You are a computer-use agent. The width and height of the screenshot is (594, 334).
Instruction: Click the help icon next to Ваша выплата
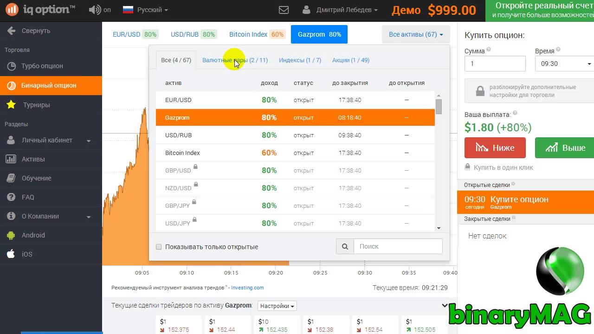515,113
